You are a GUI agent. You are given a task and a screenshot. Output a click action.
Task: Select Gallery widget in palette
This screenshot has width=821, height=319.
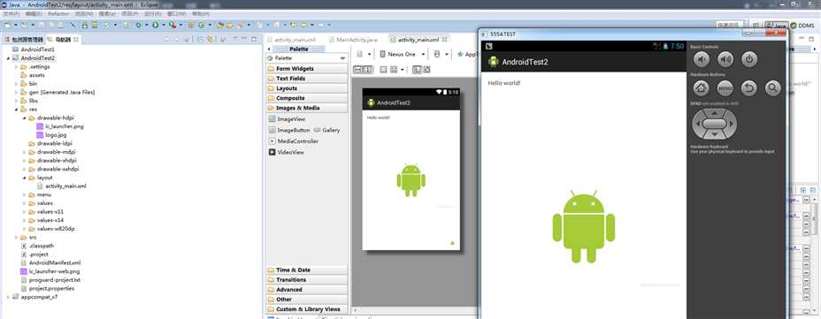click(x=326, y=130)
